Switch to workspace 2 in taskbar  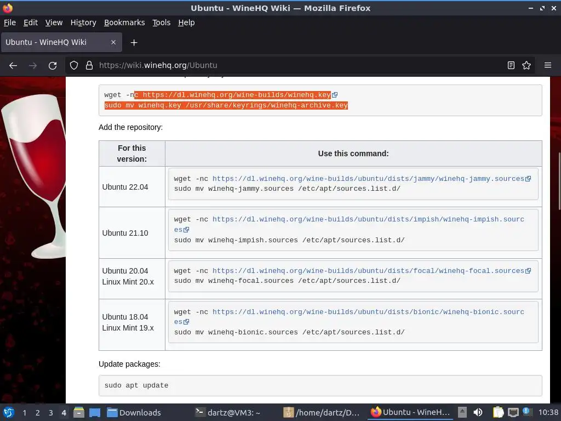38,413
